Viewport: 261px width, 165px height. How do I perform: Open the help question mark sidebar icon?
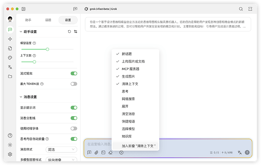click(x=10, y=135)
